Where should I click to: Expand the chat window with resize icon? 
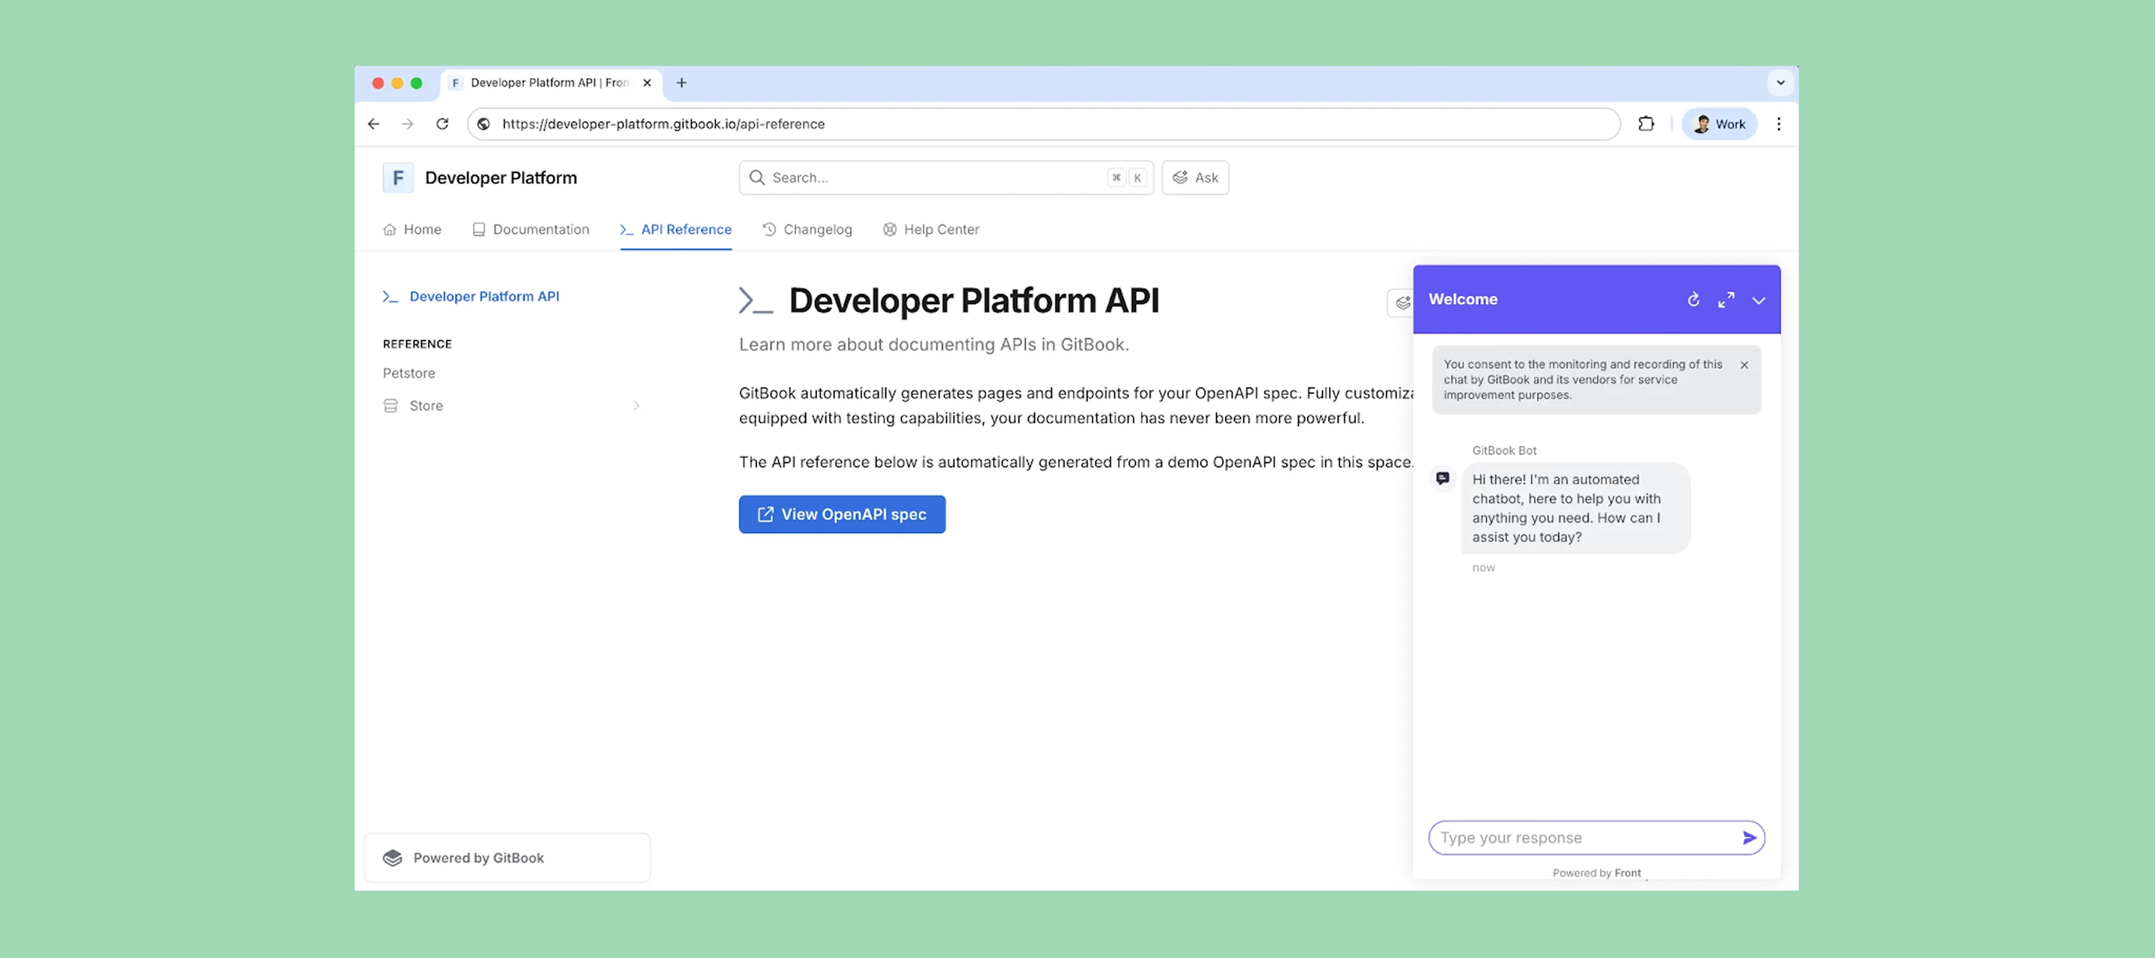1725,299
